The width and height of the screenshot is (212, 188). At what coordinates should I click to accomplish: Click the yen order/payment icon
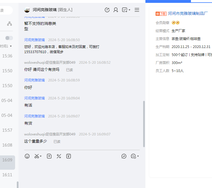(69, 156)
